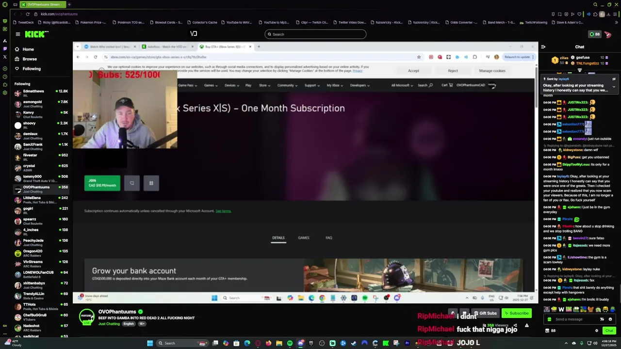Screen dimensions: 621x349
Task: Focus the Kick search box
Action: pyautogui.click(x=315, y=34)
